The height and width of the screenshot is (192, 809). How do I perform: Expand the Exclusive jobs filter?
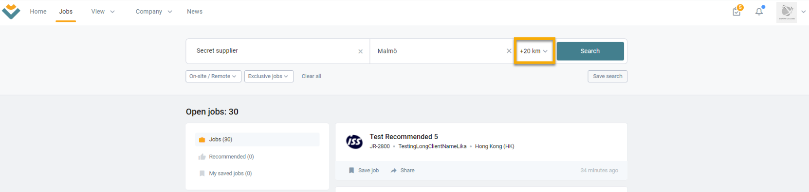269,76
